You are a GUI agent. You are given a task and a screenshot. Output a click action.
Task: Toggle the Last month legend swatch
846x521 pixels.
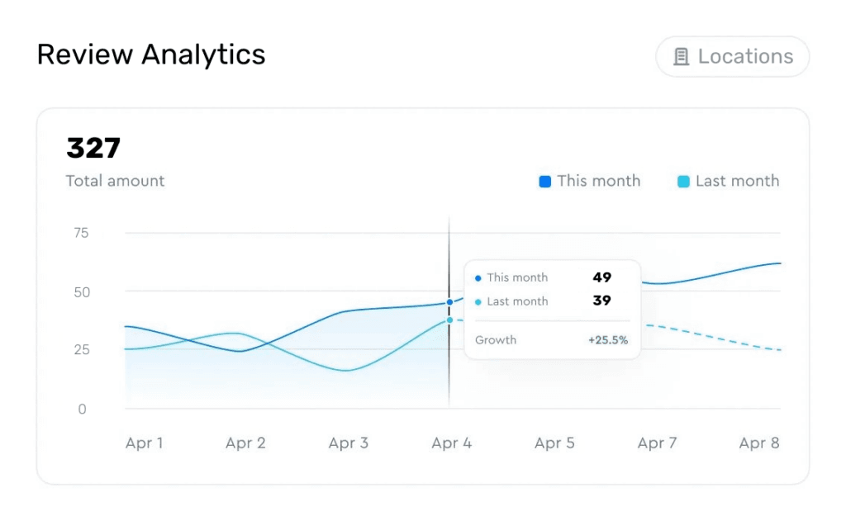pyautogui.click(x=683, y=182)
